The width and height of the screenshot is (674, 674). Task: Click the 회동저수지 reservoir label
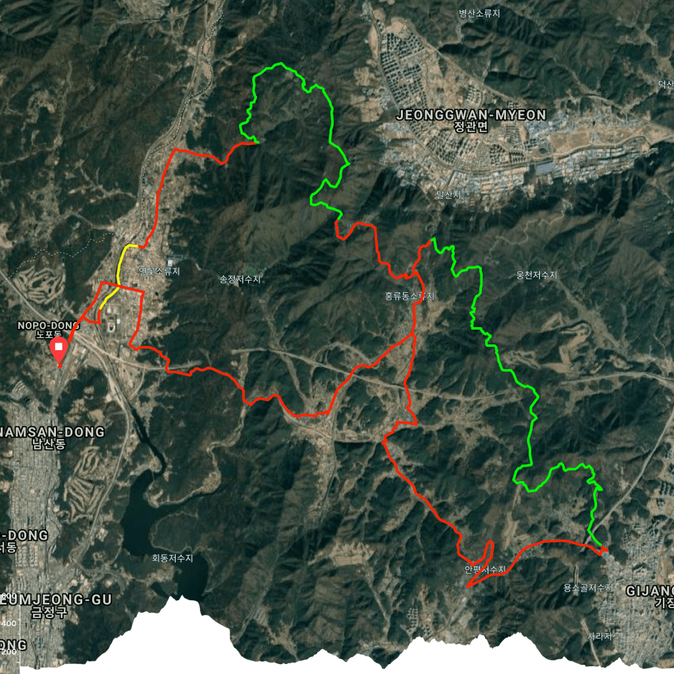coord(172,558)
